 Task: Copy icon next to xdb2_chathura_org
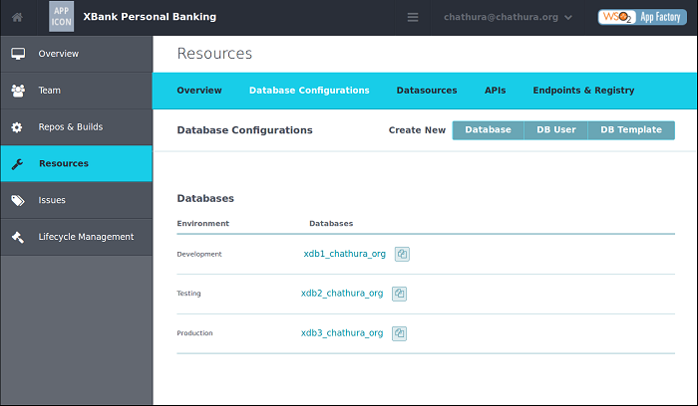click(x=399, y=294)
